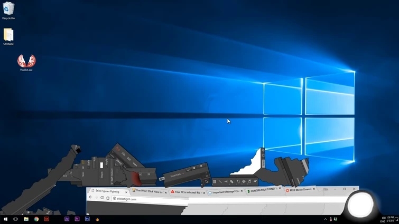Maximize the Chrome browser window

pyautogui.click(x=345, y=189)
